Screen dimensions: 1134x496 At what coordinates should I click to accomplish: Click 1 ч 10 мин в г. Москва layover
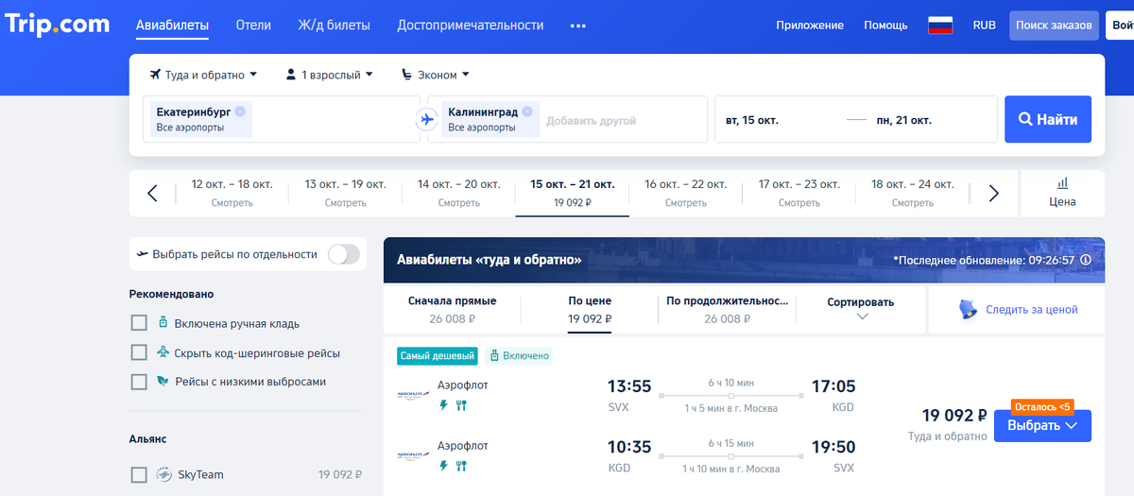[731, 469]
